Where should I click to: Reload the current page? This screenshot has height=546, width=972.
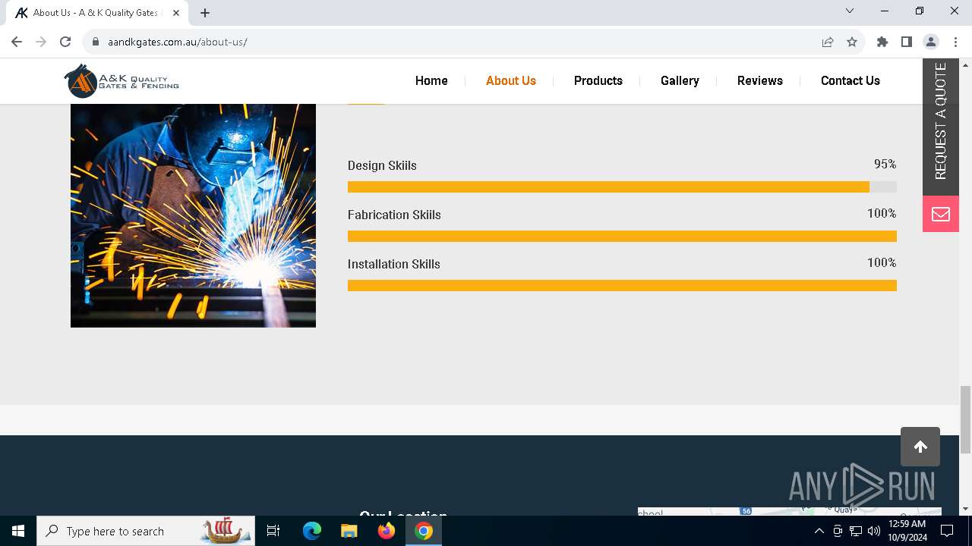click(x=65, y=42)
